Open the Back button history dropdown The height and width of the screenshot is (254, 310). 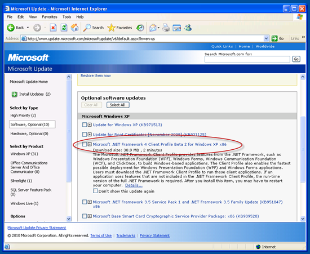click(28, 28)
